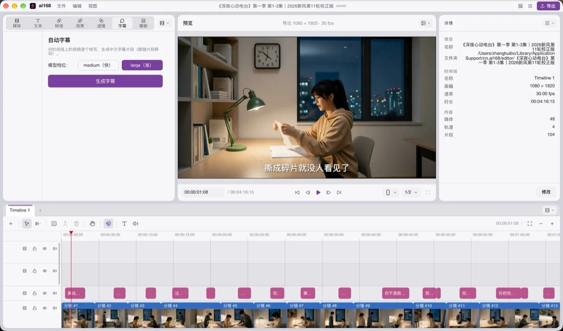Step forward one frame
Image resolution: width=563 pixels, height=331 pixels.
point(328,192)
